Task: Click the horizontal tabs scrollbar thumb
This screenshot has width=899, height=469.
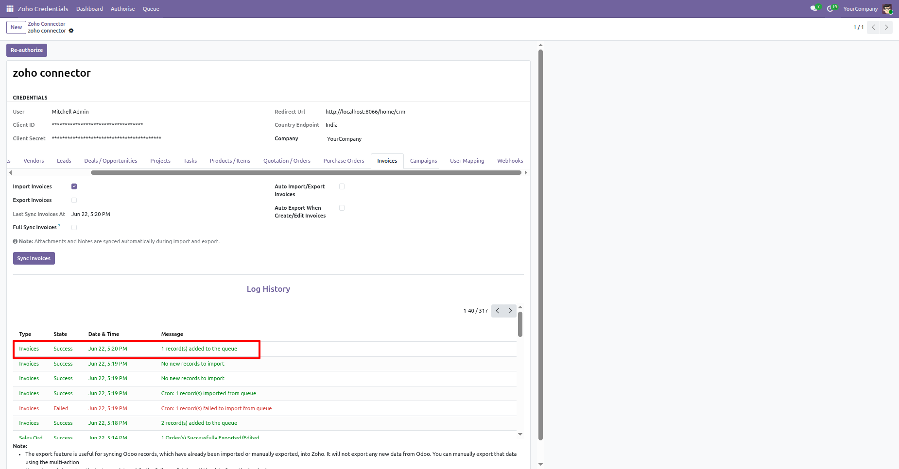Action: 306,172
